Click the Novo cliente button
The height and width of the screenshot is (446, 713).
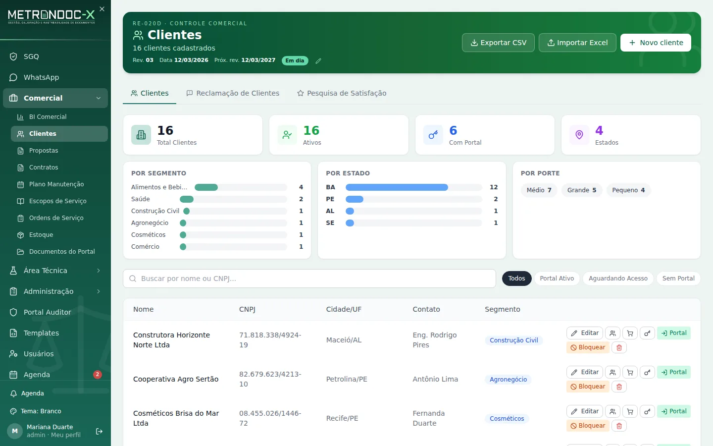[x=656, y=43]
